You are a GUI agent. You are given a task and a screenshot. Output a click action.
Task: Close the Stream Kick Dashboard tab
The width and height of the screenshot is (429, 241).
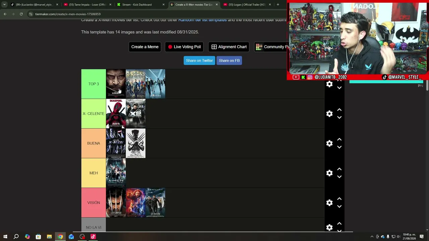point(164,5)
